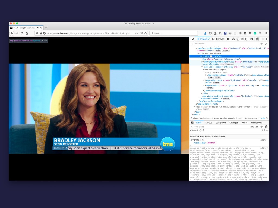
Task: Go to the Firefox home page
Action: (27, 33)
